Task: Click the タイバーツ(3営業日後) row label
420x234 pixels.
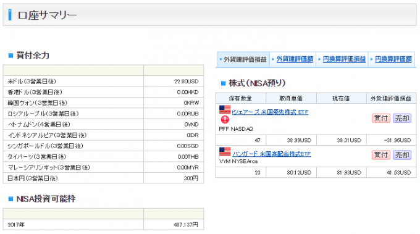Action: [x=36, y=157]
